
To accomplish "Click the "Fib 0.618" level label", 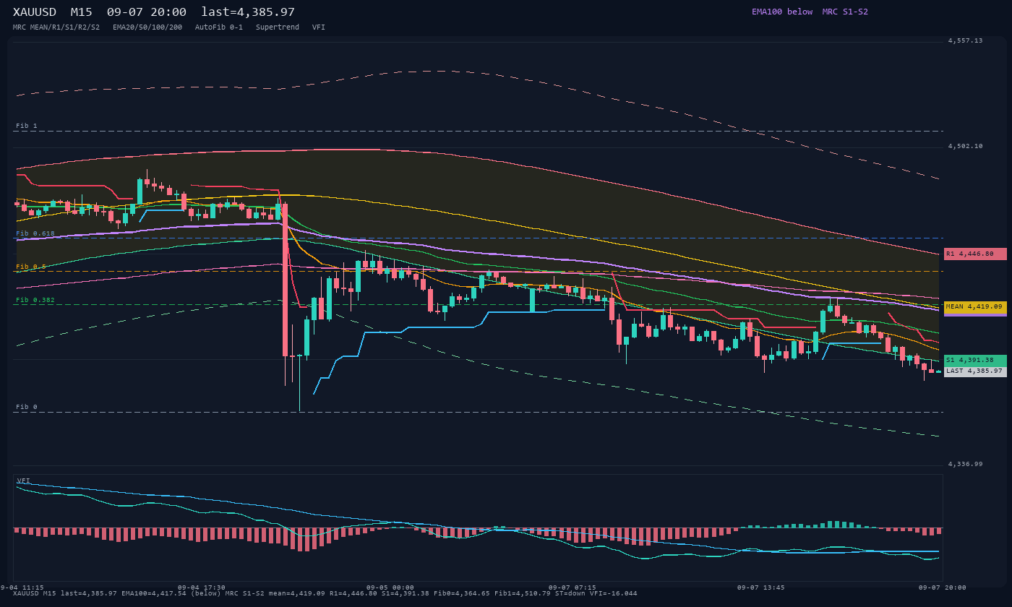I will pos(35,233).
